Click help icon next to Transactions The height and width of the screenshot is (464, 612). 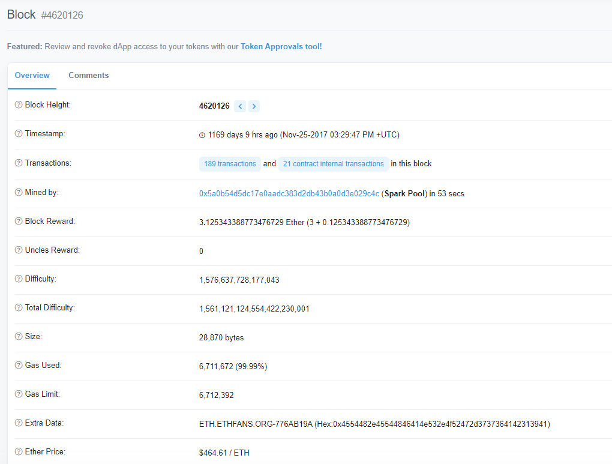pos(19,163)
